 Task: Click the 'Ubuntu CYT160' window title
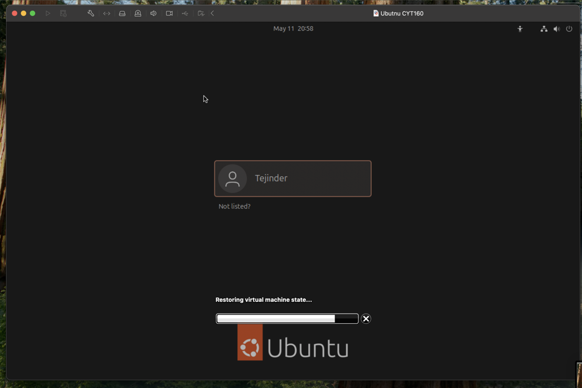point(402,13)
